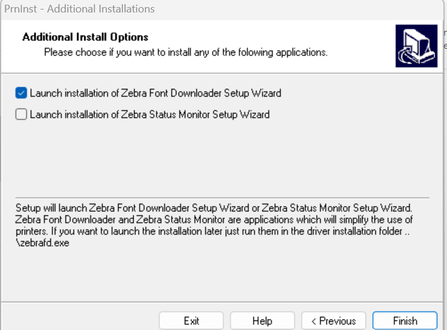
Task: Uncheck the Zebra Font Downloader checkbox
Action: pos(21,93)
